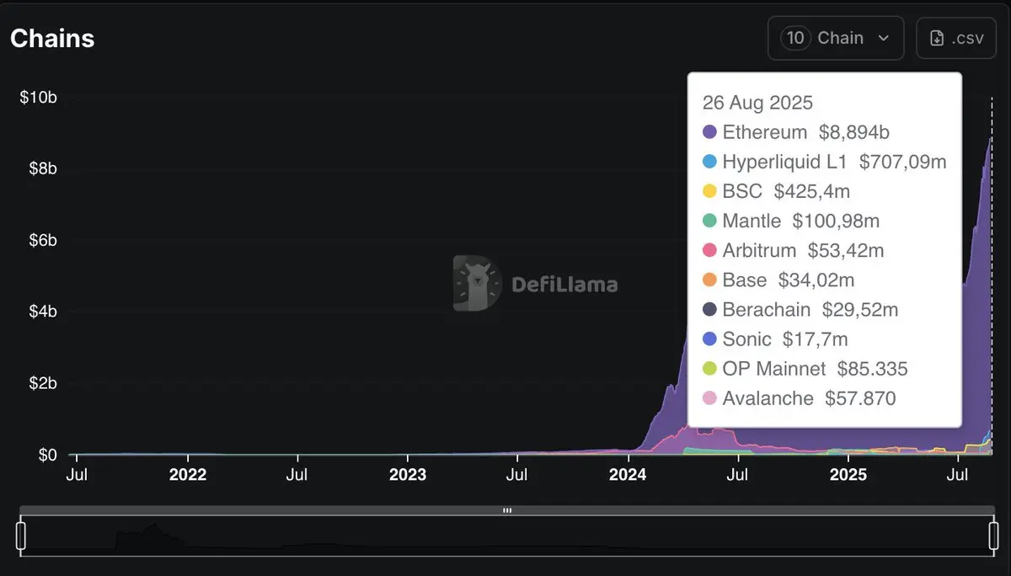The height and width of the screenshot is (576, 1011).
Task: Click the right handle of range slider
Action: [994, 536]
